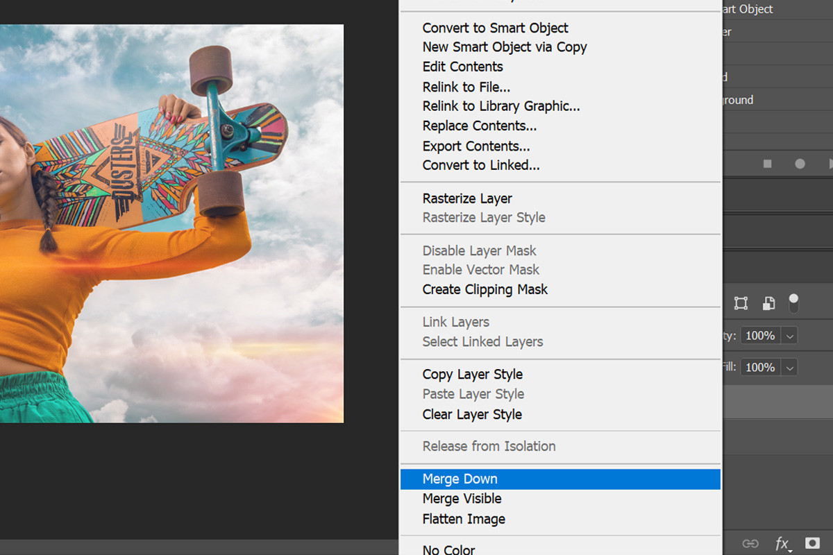Choose Flatten Image from the menu

(x=464, y=519)
